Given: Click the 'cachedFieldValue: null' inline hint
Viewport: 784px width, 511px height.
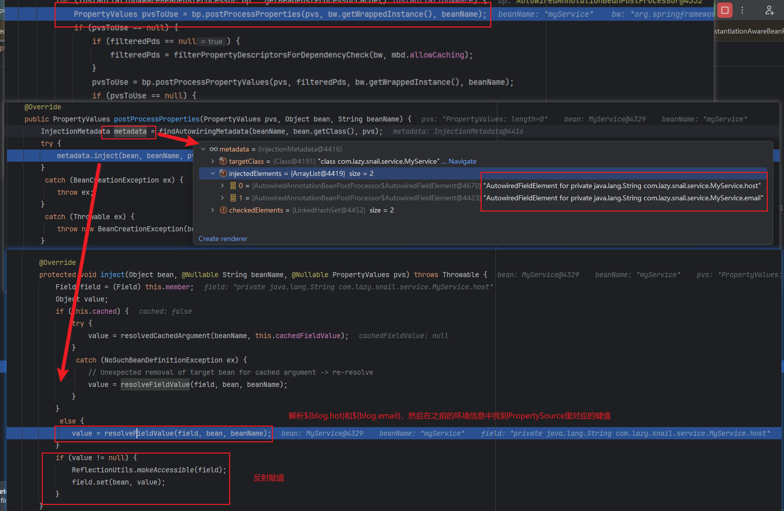Looking at the screenshot, I should click(404, 336).
